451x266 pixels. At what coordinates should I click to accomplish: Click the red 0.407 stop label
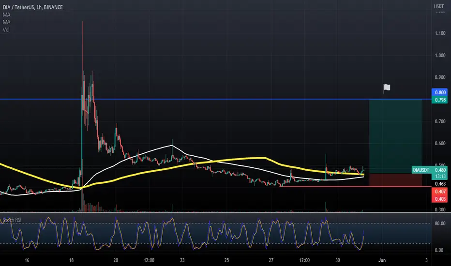439,191
